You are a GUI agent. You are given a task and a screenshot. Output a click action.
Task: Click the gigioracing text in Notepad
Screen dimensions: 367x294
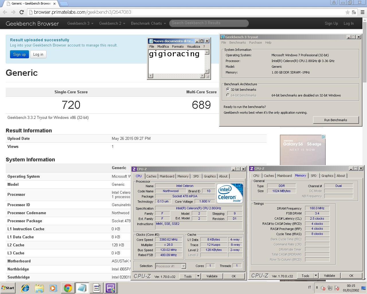pos(174,54)
